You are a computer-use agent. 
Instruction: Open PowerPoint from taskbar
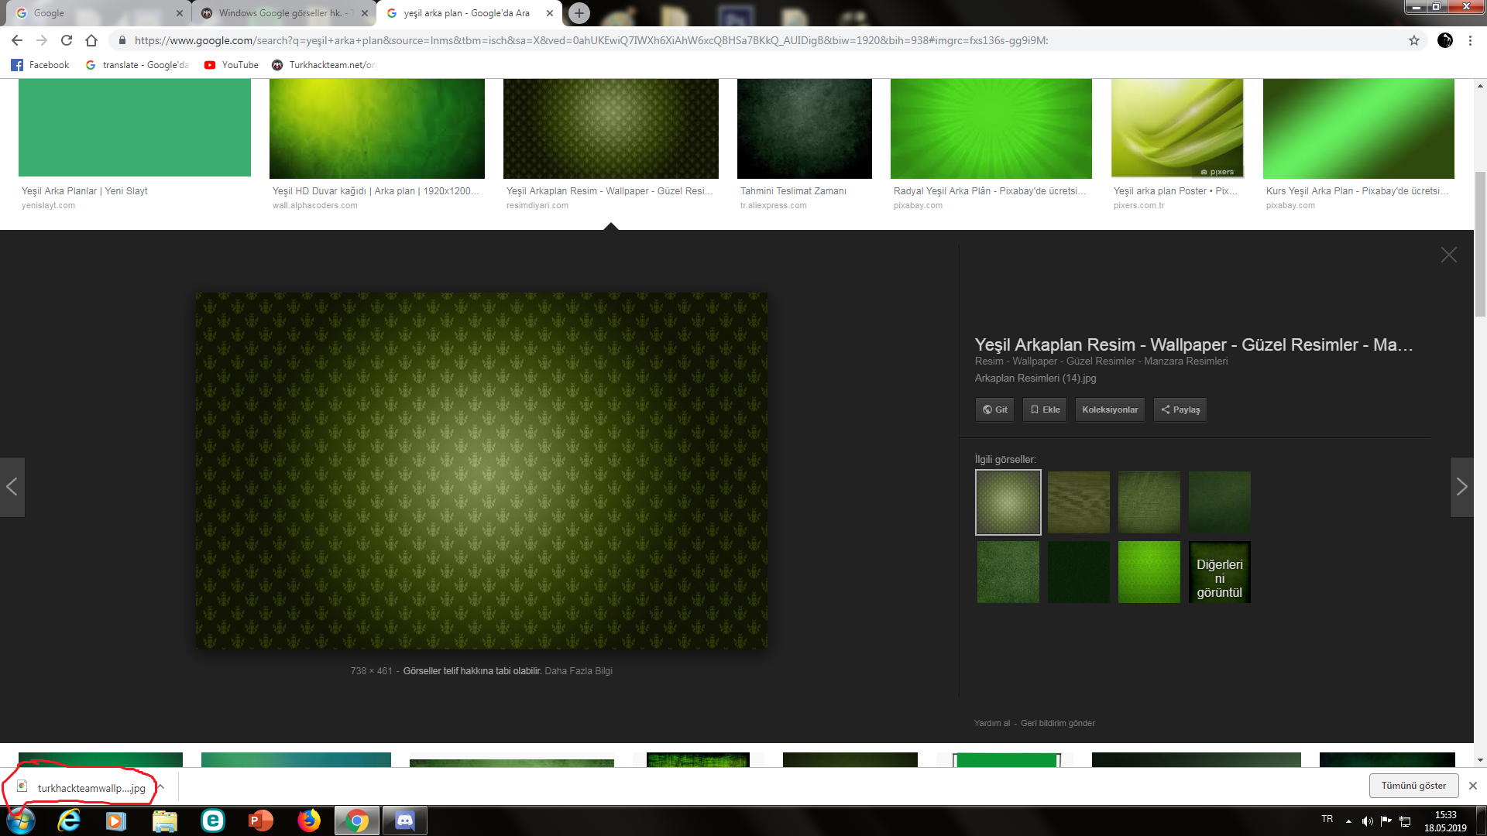pos(261,821)
